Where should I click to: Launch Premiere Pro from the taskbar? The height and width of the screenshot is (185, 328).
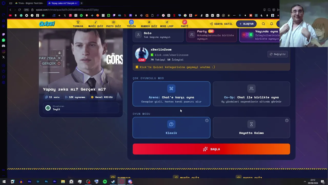(55, 182)
